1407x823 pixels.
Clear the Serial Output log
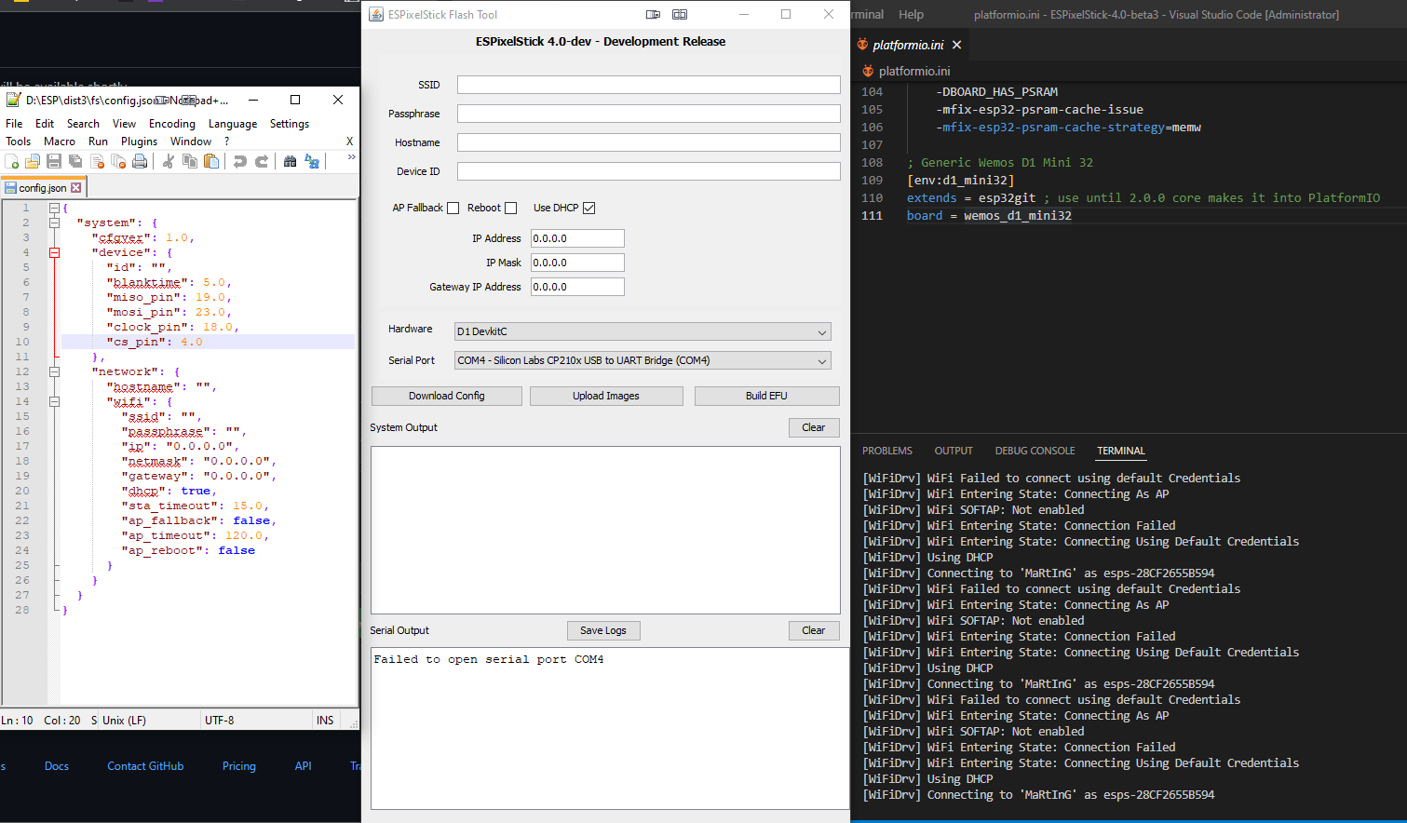(x=814, y=630)
